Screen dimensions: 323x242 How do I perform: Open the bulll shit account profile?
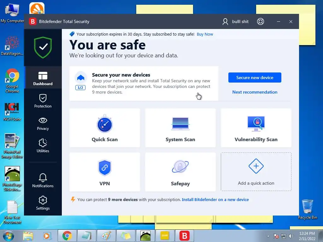point(235,21)
